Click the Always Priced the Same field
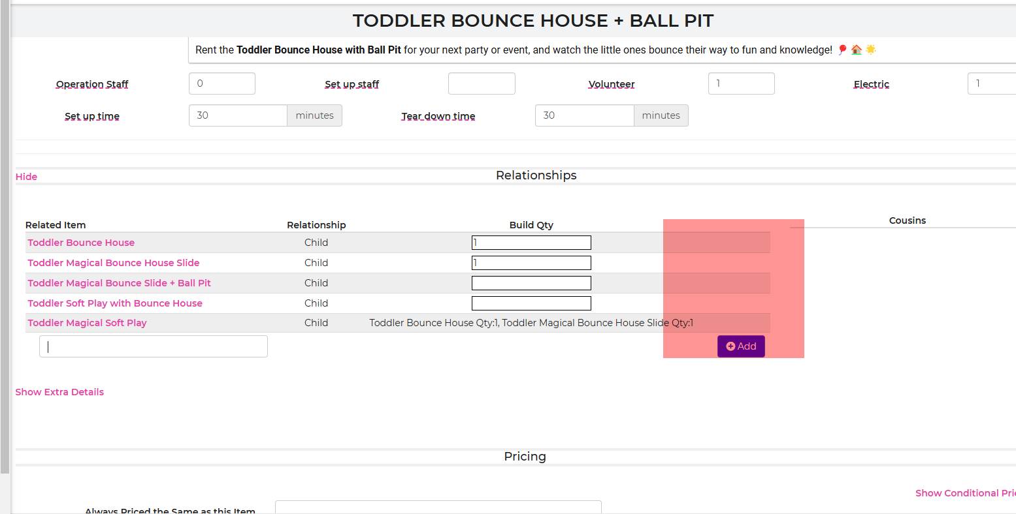This screenshot has height=514, width=1016. point(438,507)
